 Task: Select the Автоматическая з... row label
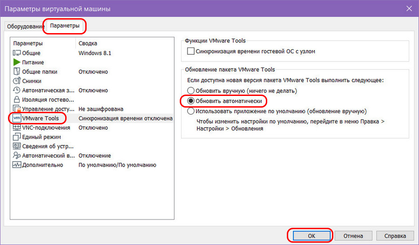click(x=48, y=90)
